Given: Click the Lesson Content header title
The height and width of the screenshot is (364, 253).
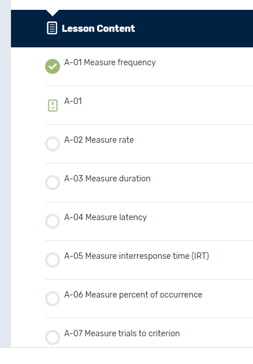Looking at the screenshot, I should [x=98, y=28].
